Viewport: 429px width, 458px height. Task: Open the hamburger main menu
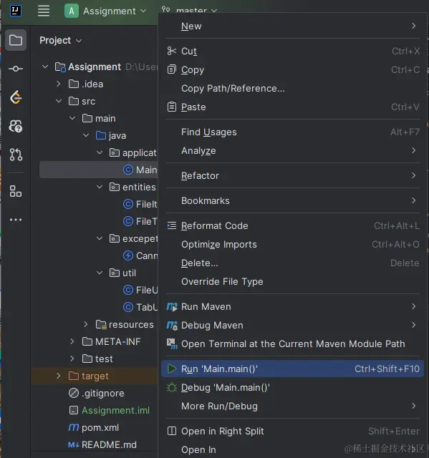coord(44,11)
